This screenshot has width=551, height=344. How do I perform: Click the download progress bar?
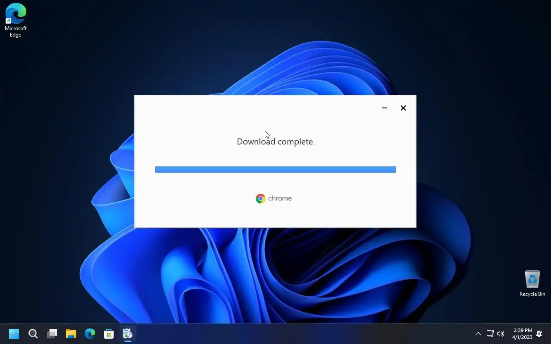click(275, 170)
